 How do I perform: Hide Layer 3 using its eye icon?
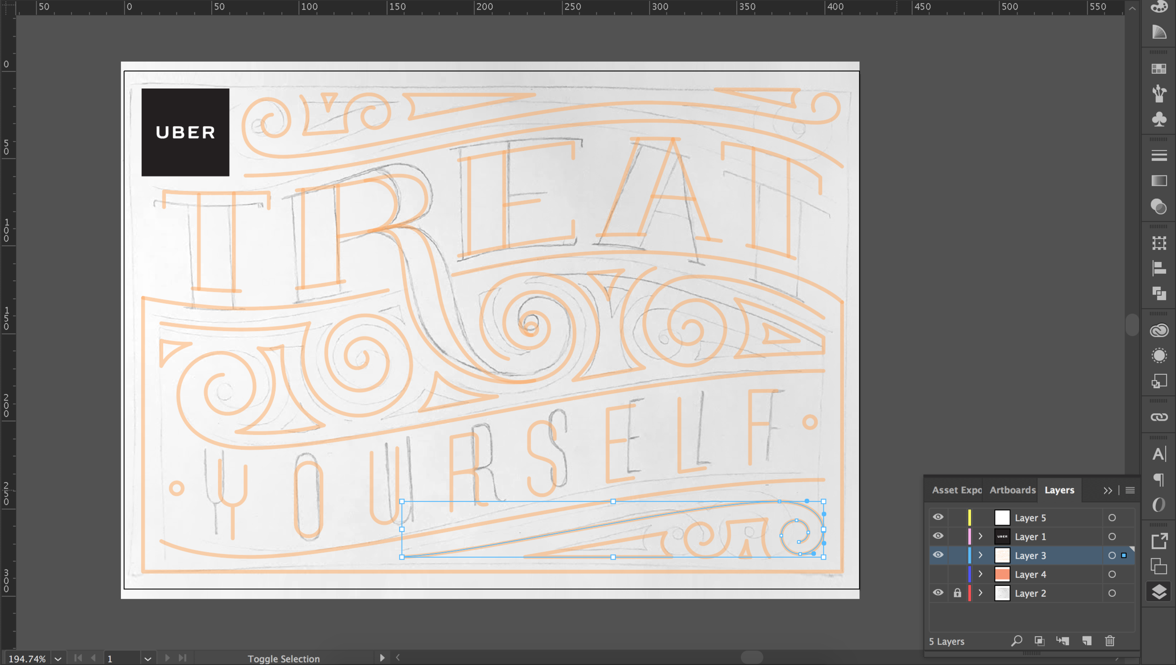tap(938, 555)
